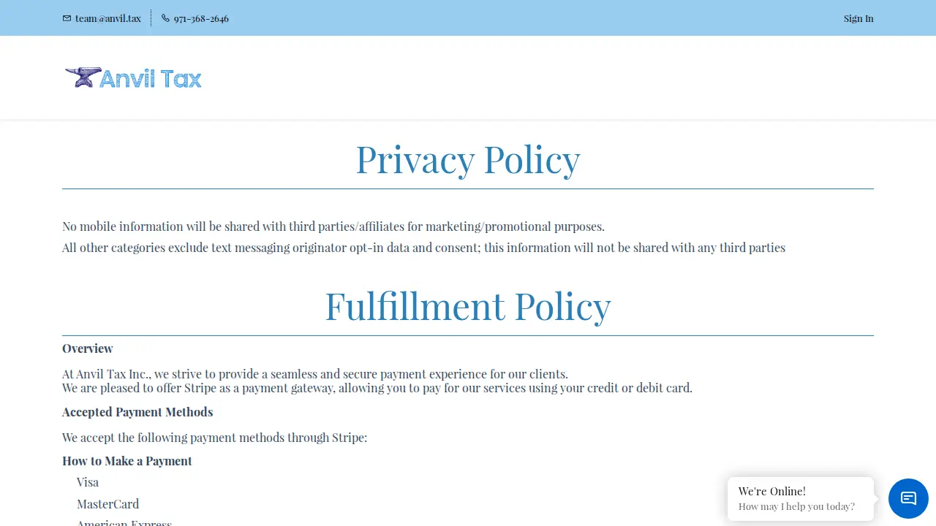Open the "We're Online!" chat popup
The height and width of the screenshot is (526, 936).
[x=801, y=499]
